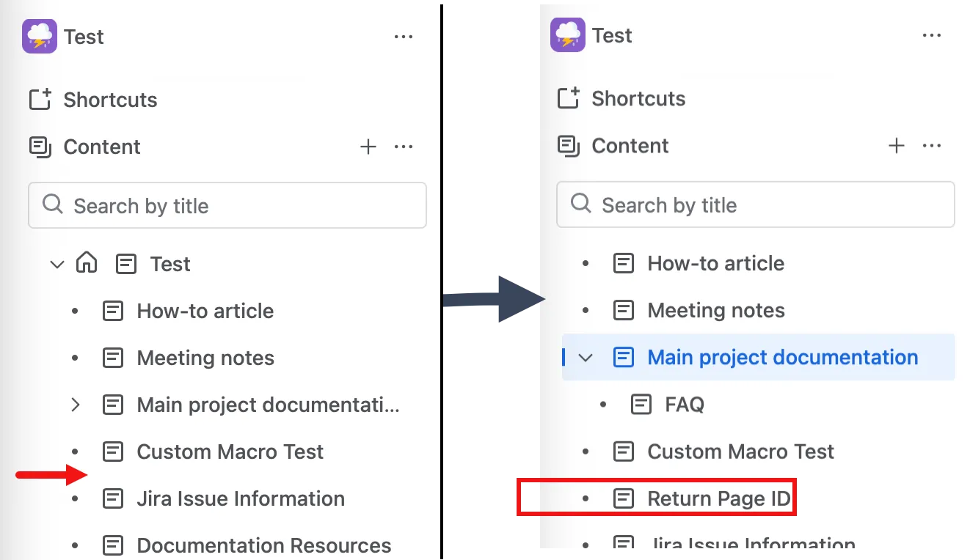
Task: Click the Test space logo in right panel
Action: click(568, 35)
